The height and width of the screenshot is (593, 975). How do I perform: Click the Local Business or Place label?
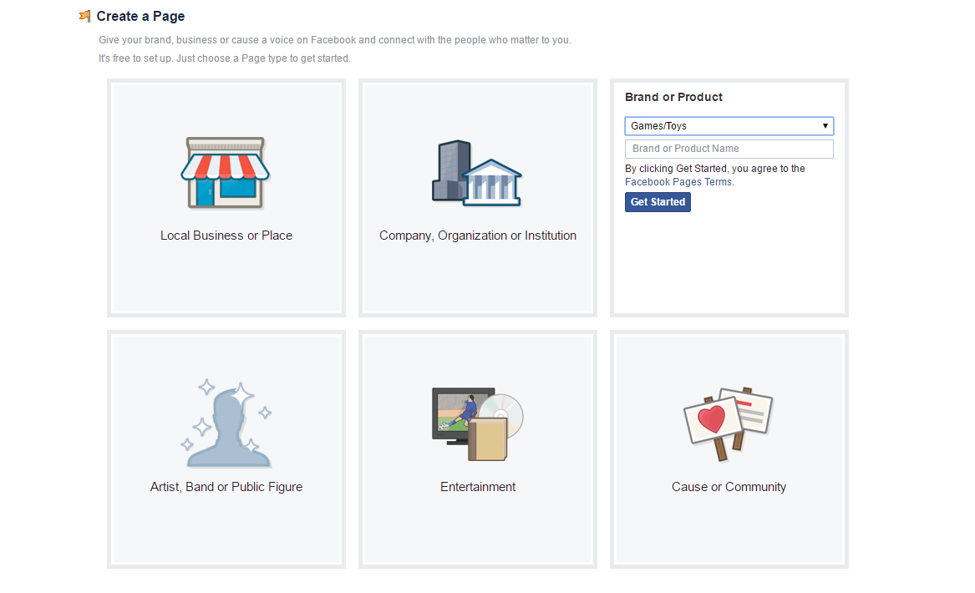point(226,236)
